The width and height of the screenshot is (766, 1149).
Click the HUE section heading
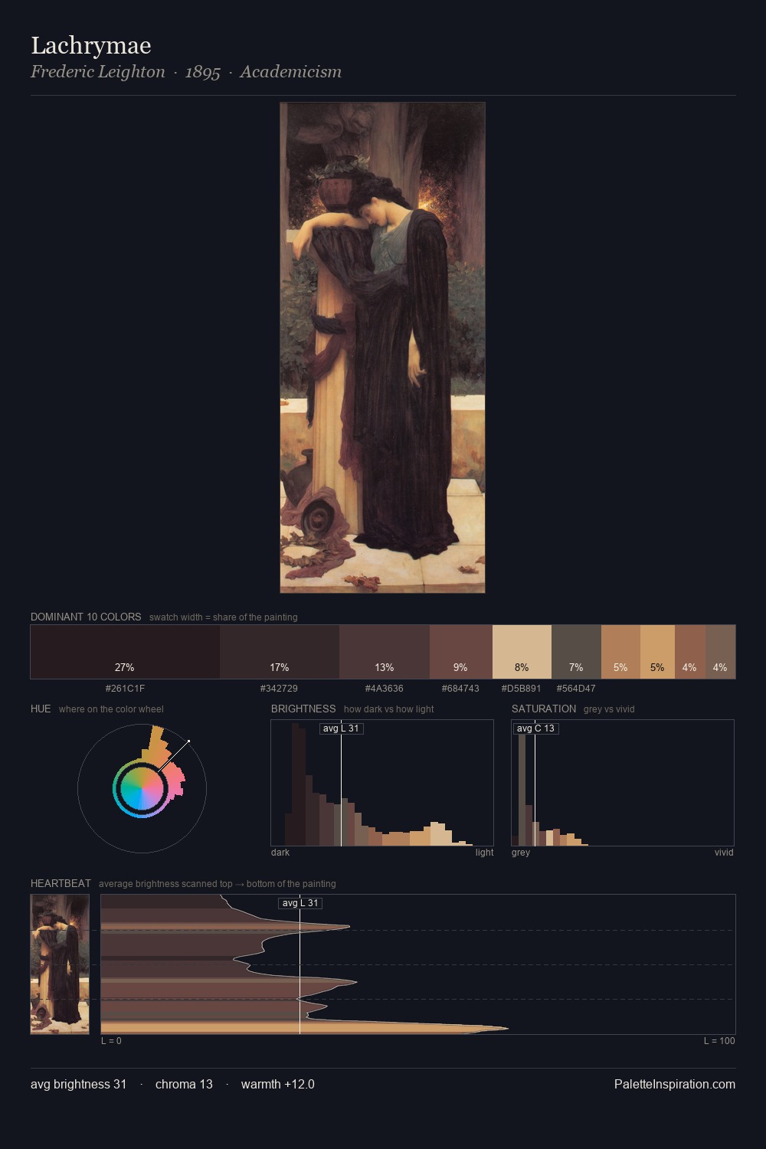tap(41, 709)
